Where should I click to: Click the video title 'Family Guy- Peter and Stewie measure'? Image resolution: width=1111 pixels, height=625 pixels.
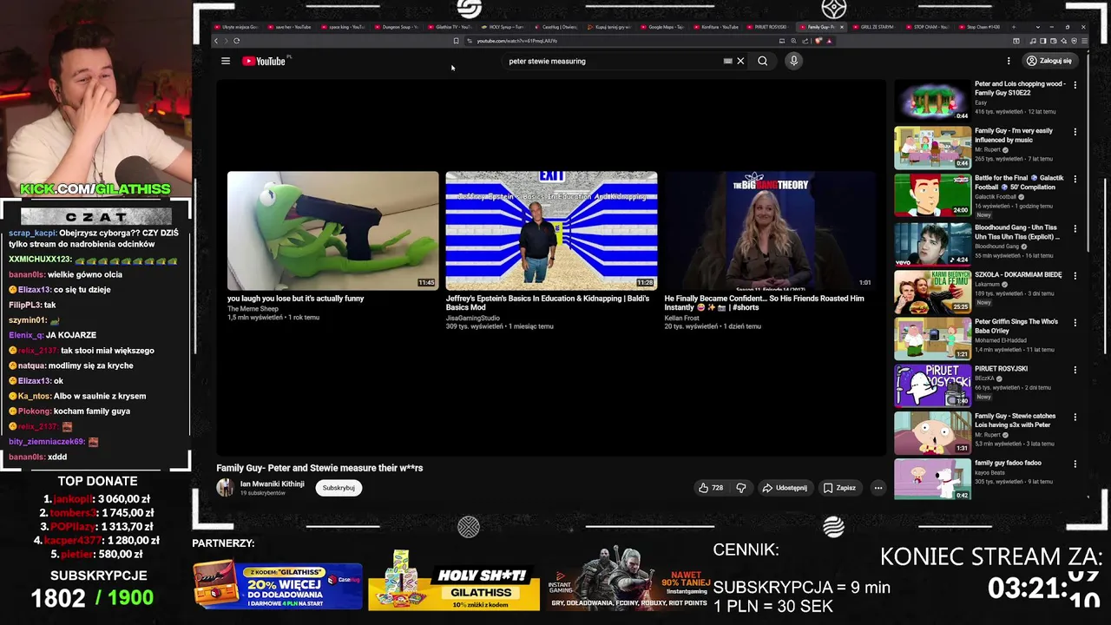pyautogui.click(x=319, y=468)
